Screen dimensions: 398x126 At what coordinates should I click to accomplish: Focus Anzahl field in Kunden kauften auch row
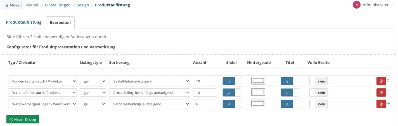[205, 81]
